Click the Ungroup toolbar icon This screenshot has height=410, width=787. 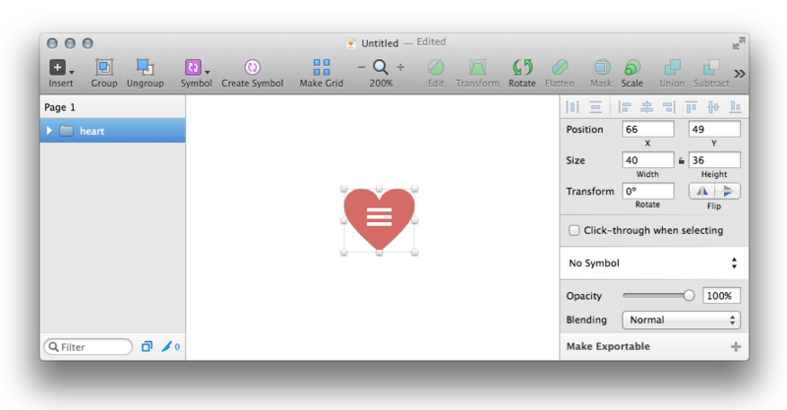coord(145,67)
